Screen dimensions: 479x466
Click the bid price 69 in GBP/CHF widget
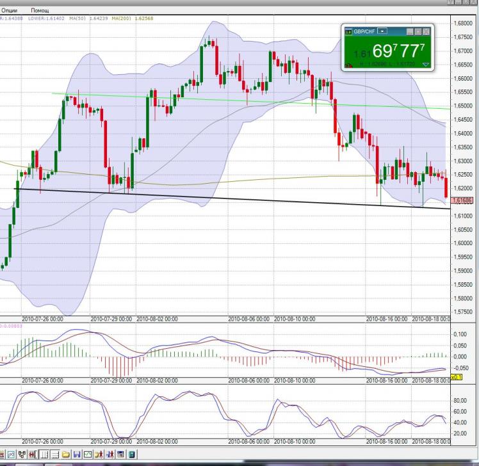pos(382,51)
